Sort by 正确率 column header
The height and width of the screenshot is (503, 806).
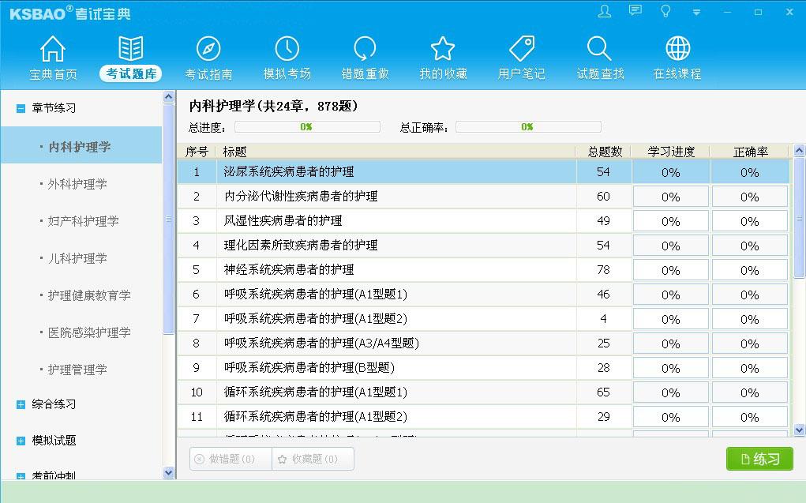pyautogui.click(x=750, y=151)
